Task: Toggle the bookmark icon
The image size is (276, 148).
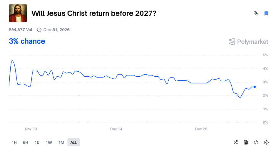Action: pos(266,13)
